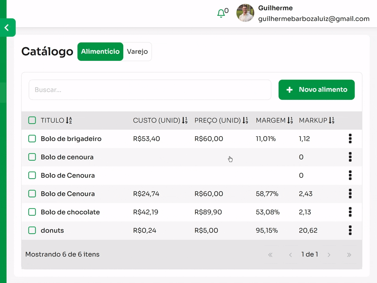Open the Bolo de chocolate item
The height and width of the screenshot is (283, 377).
70,212
